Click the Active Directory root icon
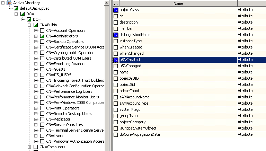This screenshot has height=151, width=266. pyautogui.click(x=9, y=3)
